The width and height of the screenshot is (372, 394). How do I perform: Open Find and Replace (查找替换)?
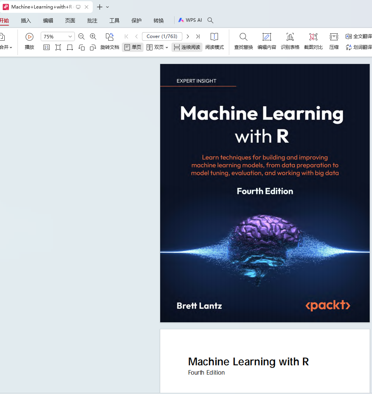243,37
